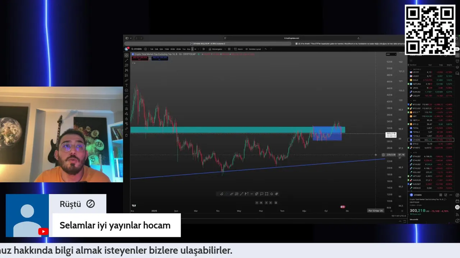Image resolution: width=460 pixels, height=258 pixels.
Task: Open the OTHERS symbol search
Action: point(137,49)
